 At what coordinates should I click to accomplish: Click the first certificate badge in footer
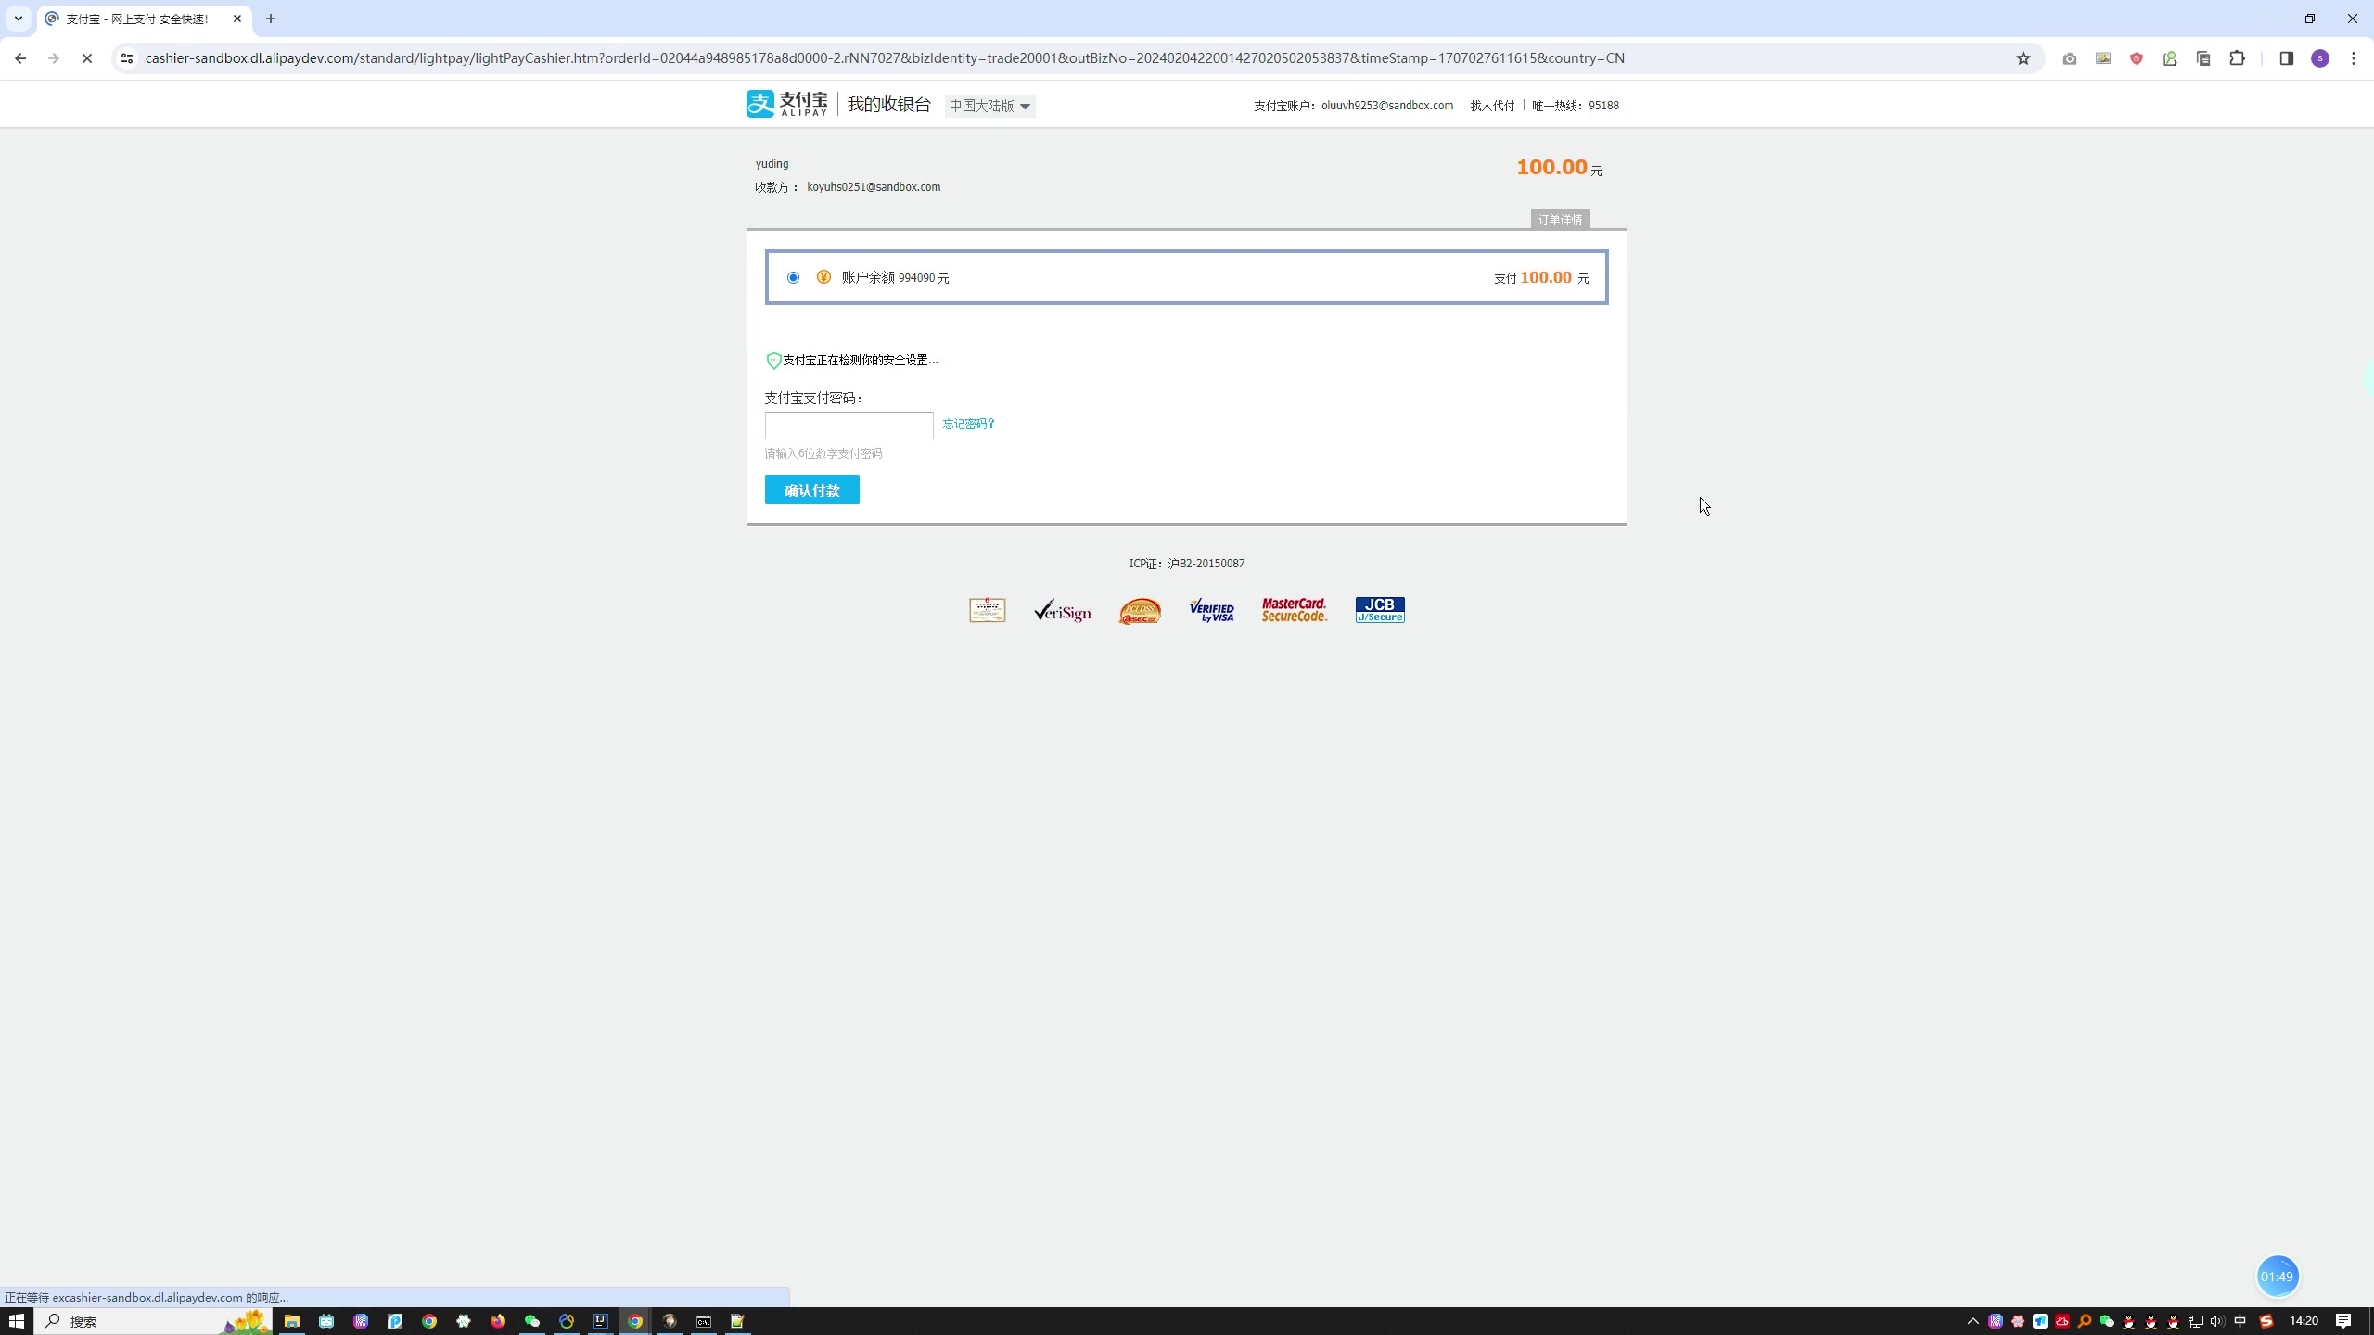pos(988,610)
